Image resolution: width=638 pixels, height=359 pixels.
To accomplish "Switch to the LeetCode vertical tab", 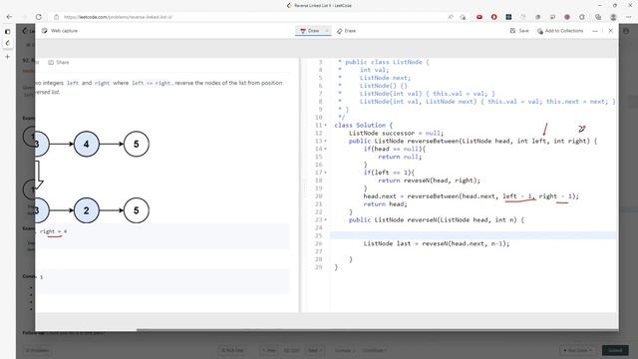I will pos(7,43).
